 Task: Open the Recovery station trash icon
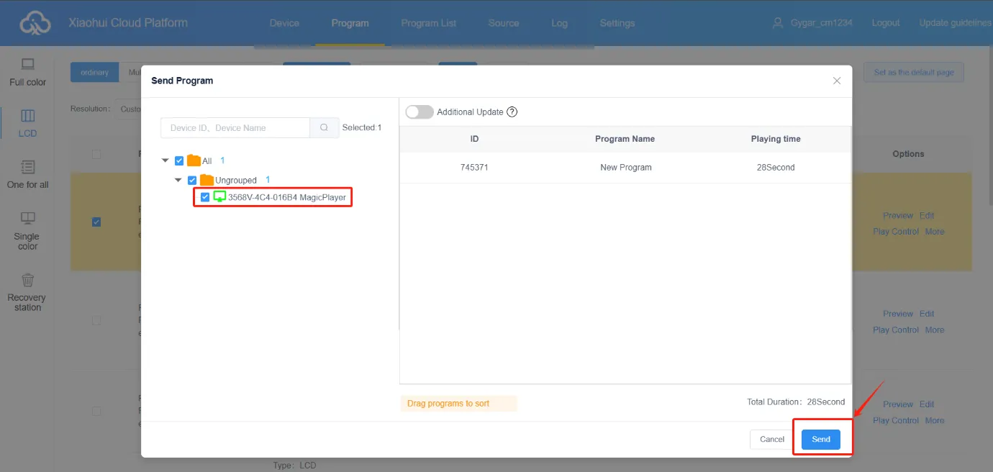click(x=27, y=280)
